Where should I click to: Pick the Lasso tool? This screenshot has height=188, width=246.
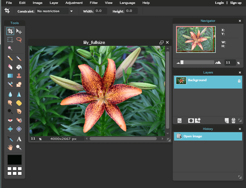[x=19, y=40]
